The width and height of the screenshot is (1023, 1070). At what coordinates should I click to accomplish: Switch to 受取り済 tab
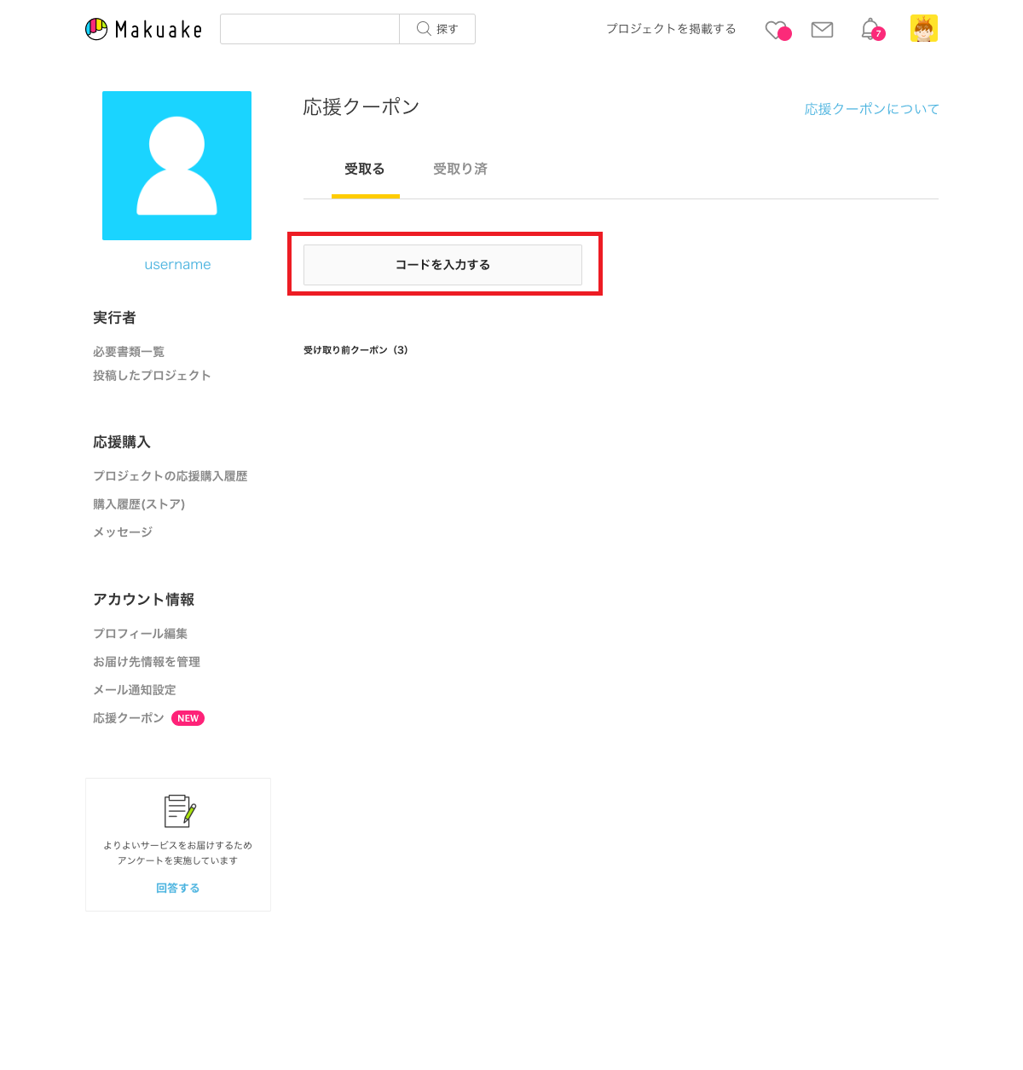(460, 169)
